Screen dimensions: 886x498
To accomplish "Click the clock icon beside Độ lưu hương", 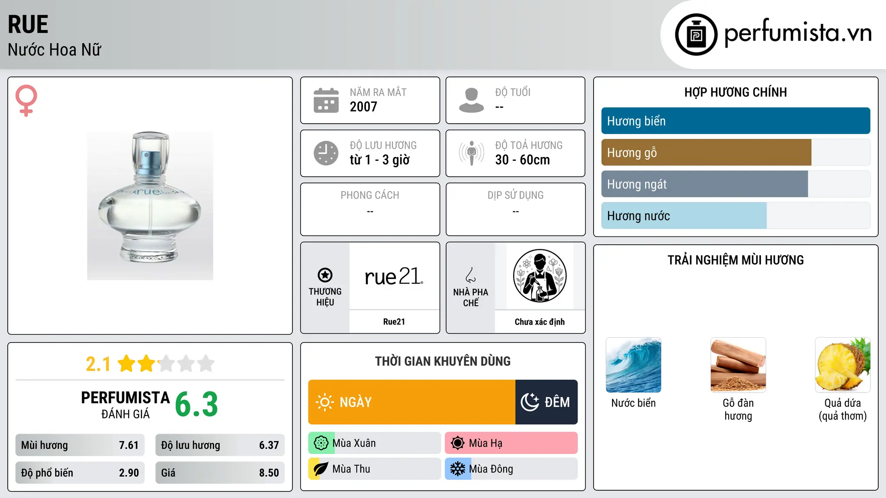I will (326, 153).
